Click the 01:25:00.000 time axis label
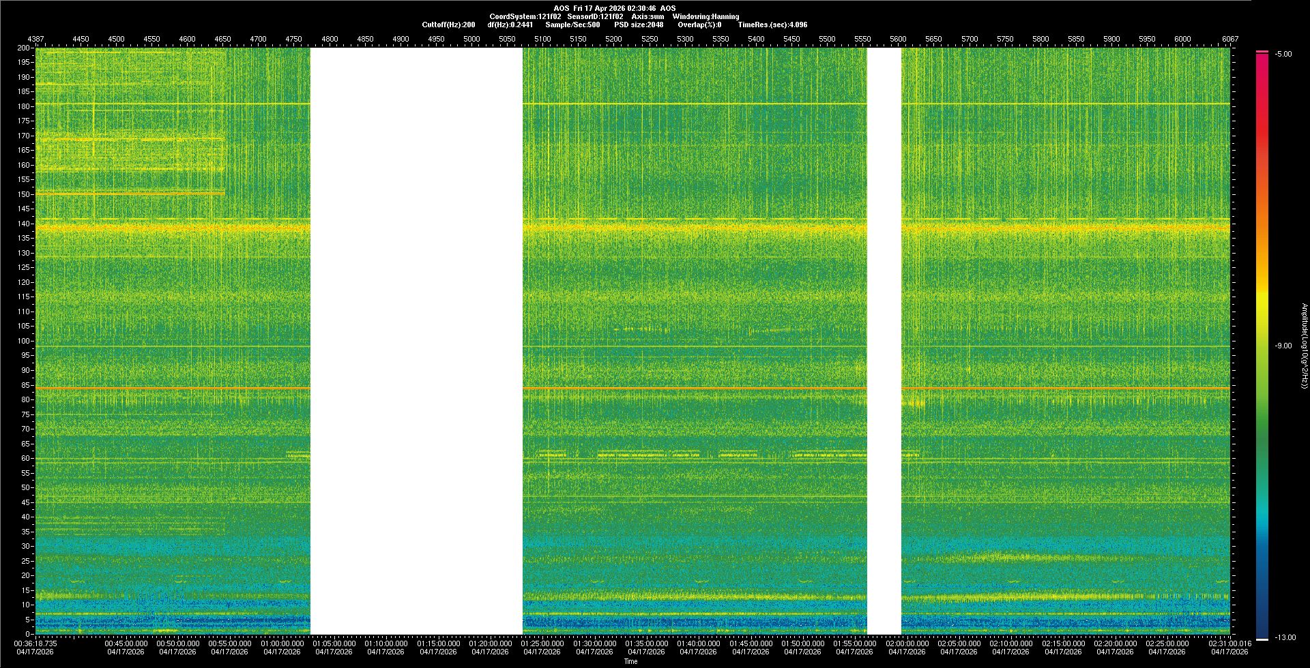1310x668 pixels. click(542, 643)
